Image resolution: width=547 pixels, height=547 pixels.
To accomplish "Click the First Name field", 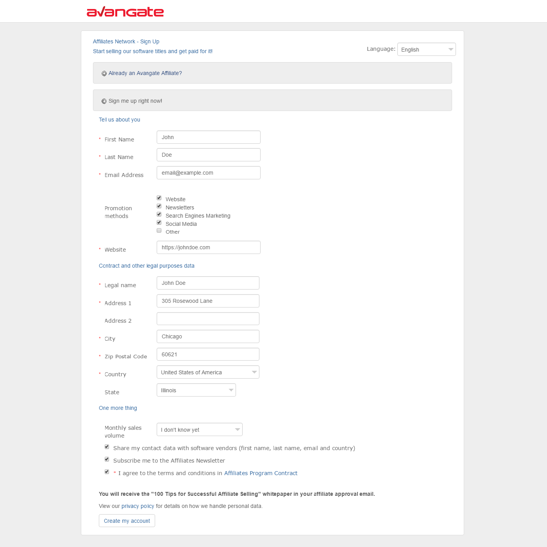I will (208, 137).
